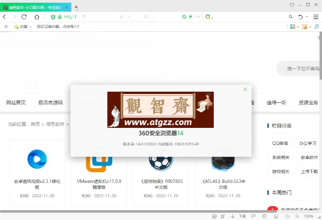Viewport: 322px width, 220px height.
Task: Open the 资源宝库 menu item
Action: pyautogui.click(x=308, y=102)
